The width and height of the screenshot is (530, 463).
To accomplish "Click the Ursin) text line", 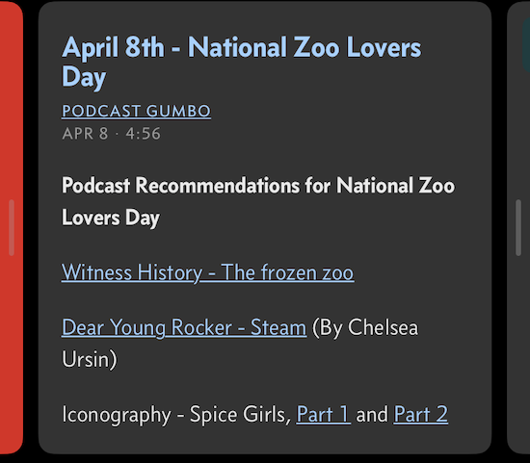I will click(90, 359).
